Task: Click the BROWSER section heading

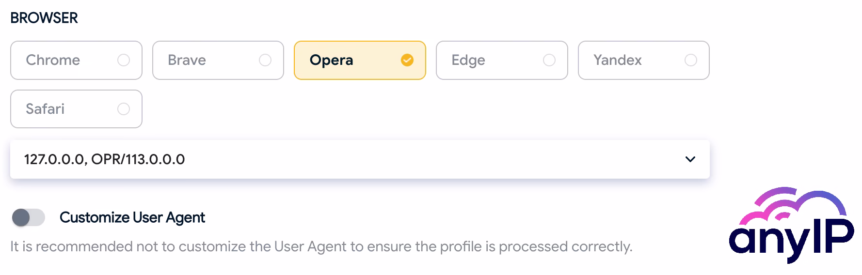Action: (44, 18)
